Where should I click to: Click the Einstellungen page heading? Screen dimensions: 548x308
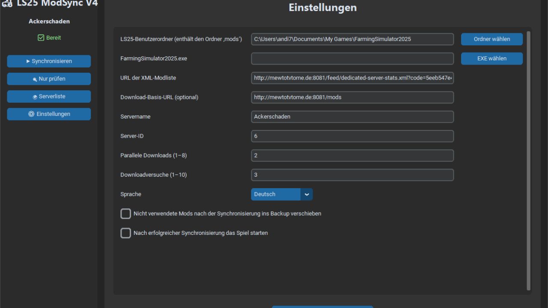click(322, 7)
